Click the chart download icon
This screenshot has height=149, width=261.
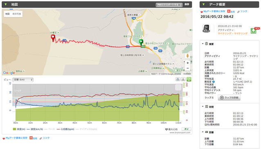pyautogui.click(x=183, y=79)
